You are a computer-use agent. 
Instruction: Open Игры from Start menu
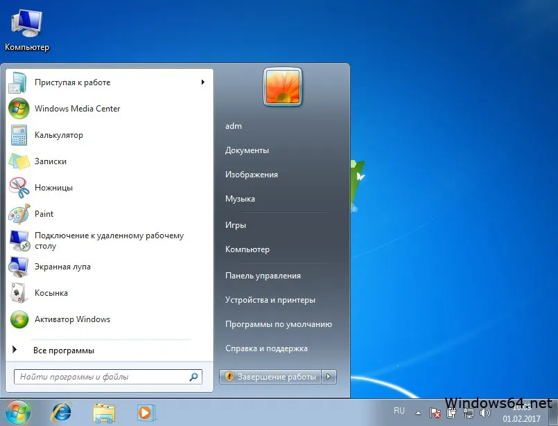[x=236, y=225]
